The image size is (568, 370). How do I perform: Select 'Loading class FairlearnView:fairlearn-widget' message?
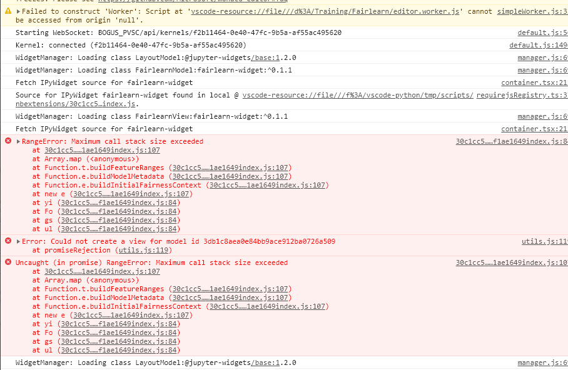point(152,117)
